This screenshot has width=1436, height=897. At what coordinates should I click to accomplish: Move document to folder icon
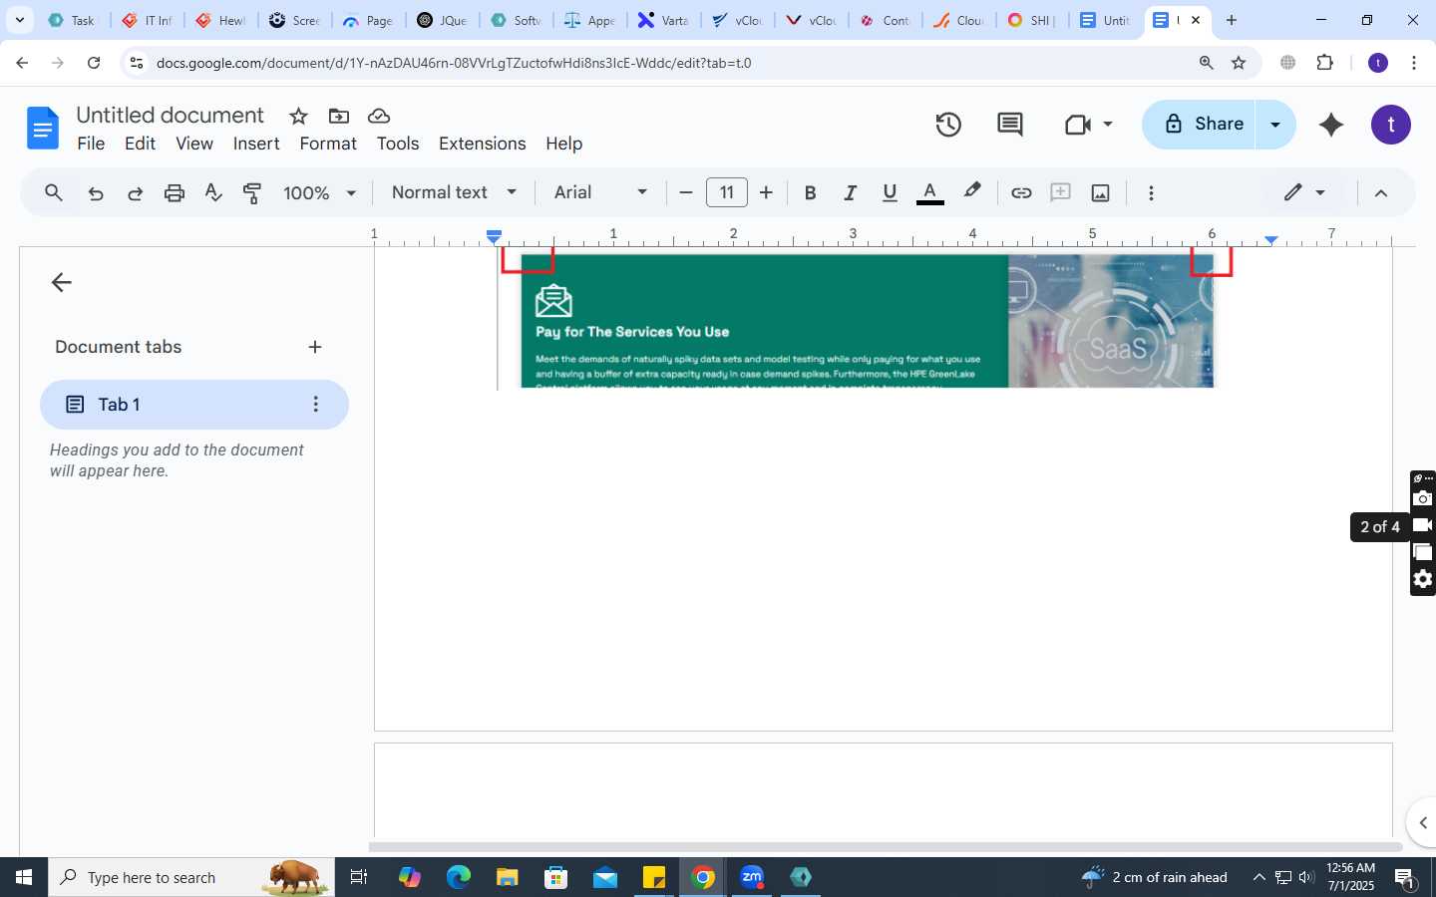tap(339, 117)
